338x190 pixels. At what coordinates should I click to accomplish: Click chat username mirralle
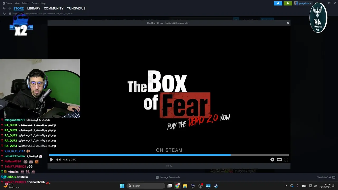pyautogui.click(x=13, y=172)
